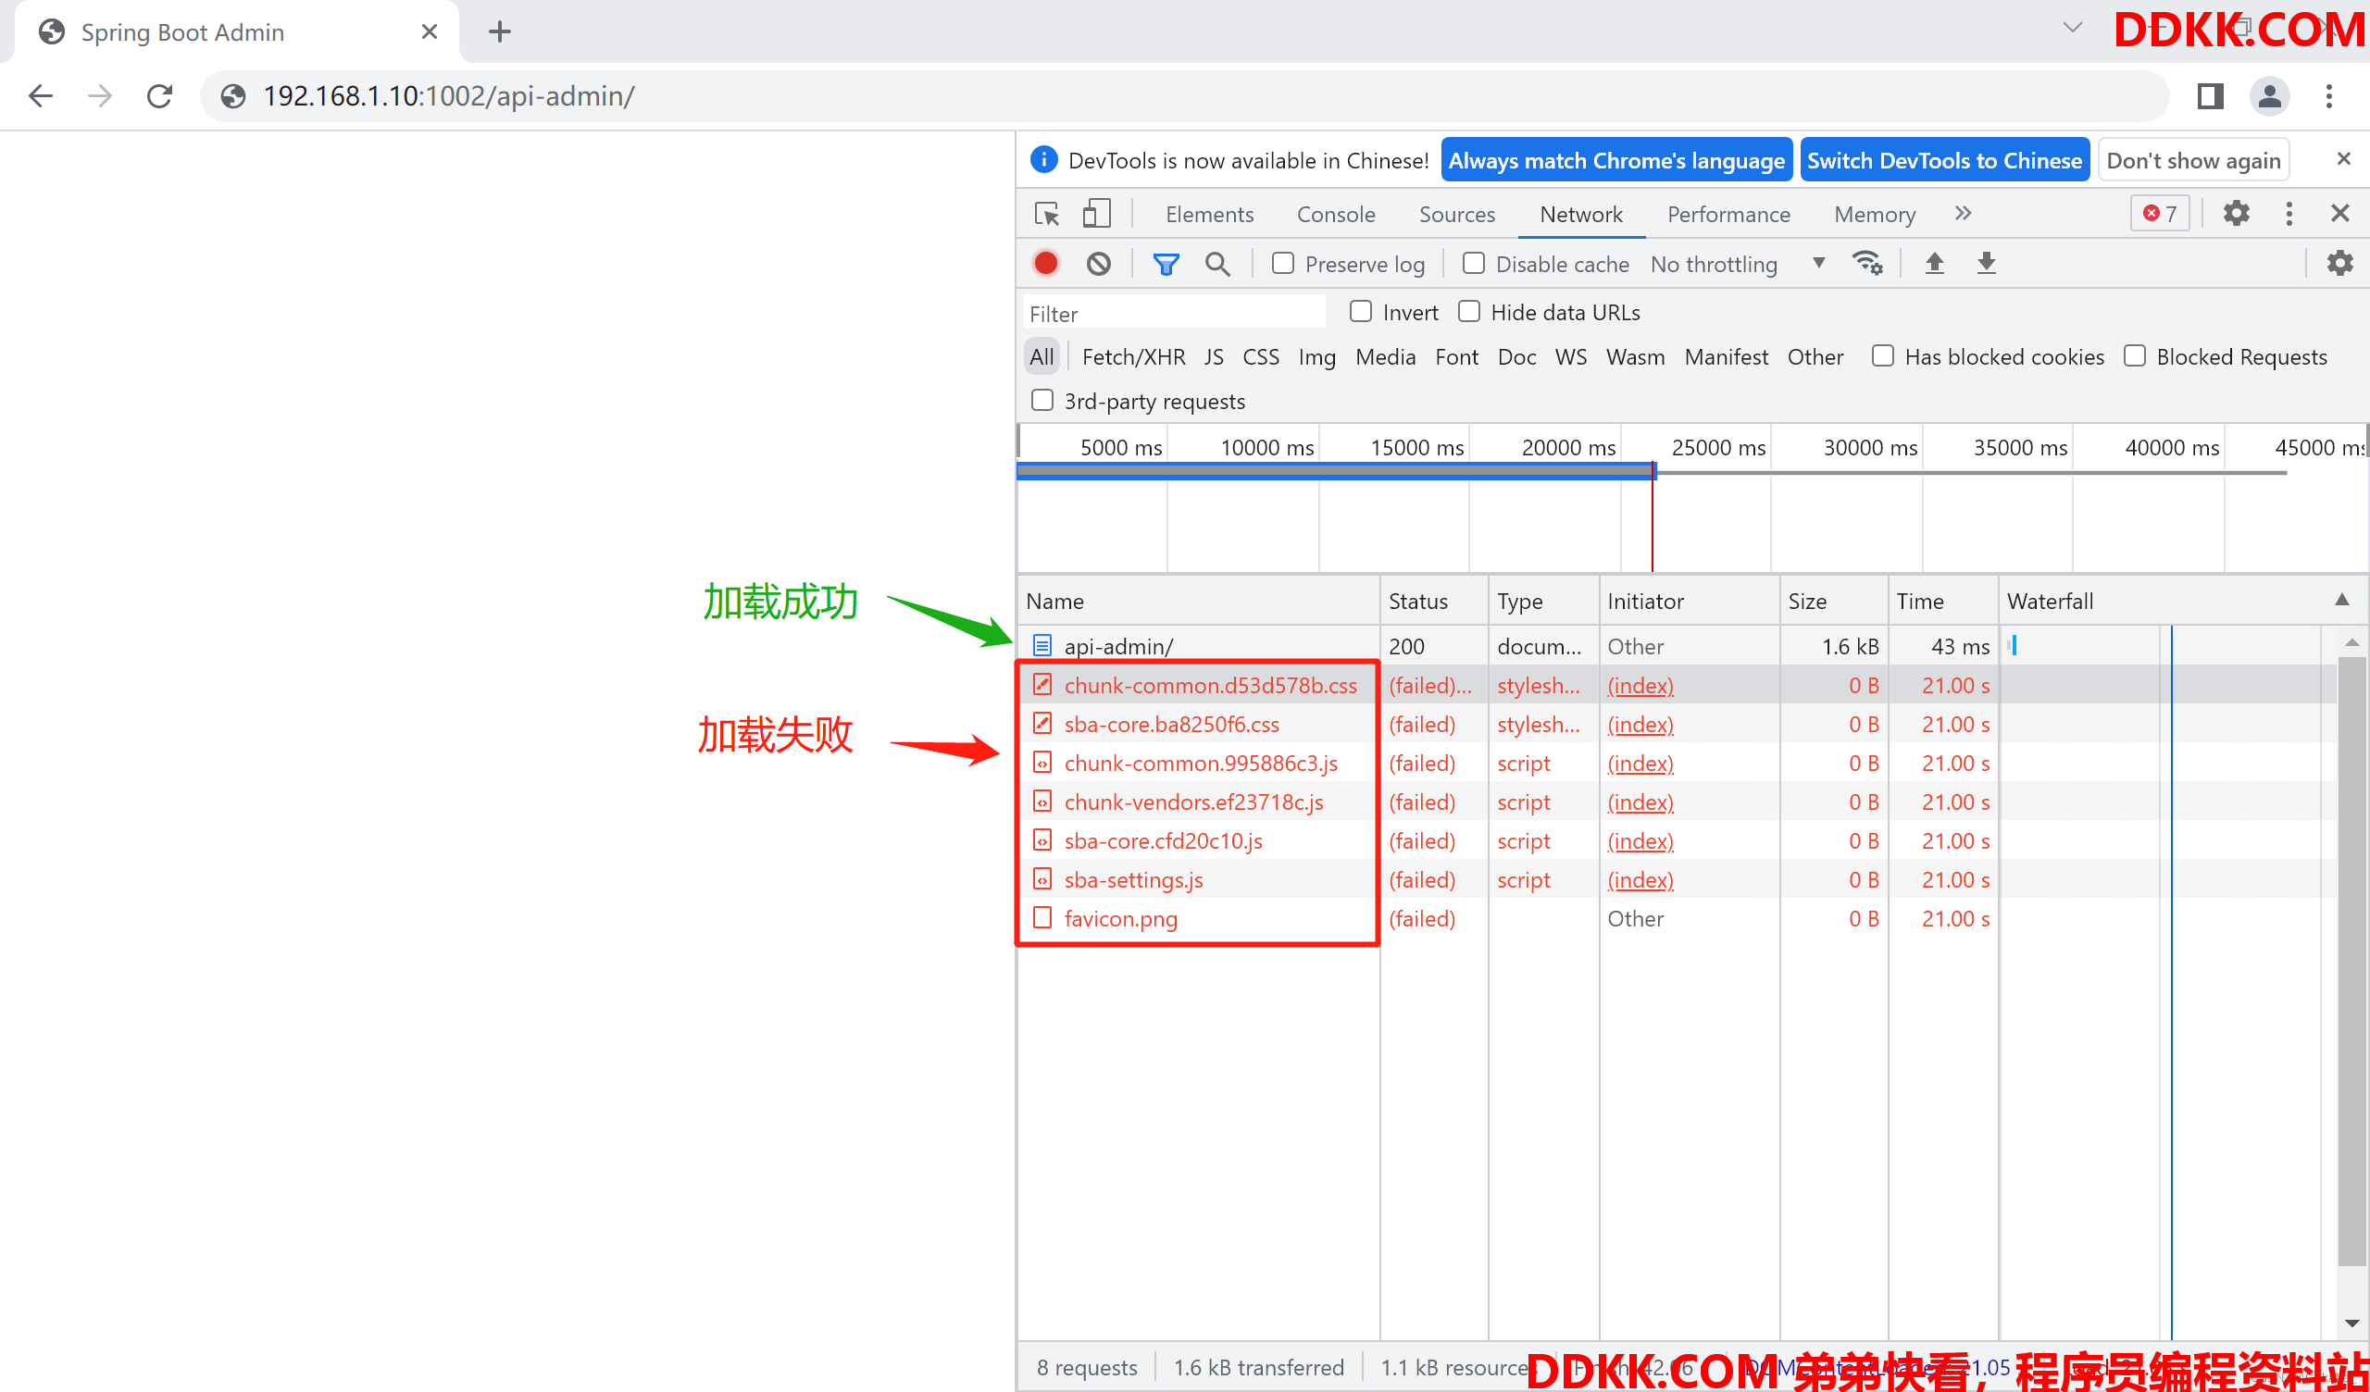
Task: Open (index) initiator for sba-core.cfd20c10.js
Action: (x=1640, y=840)
